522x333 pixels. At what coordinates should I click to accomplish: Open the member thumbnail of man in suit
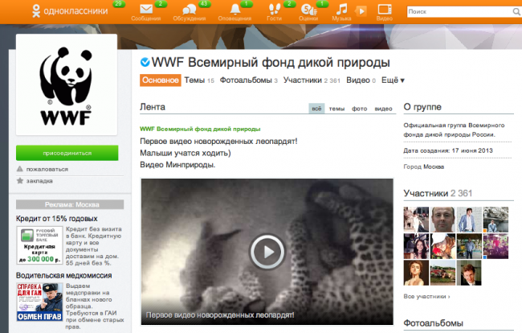click(469, 273)
